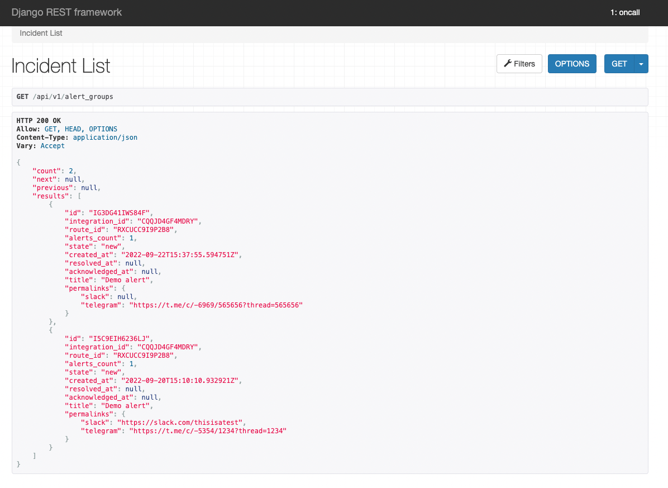Open the Incident List breadcrumb link

[40, 33]
